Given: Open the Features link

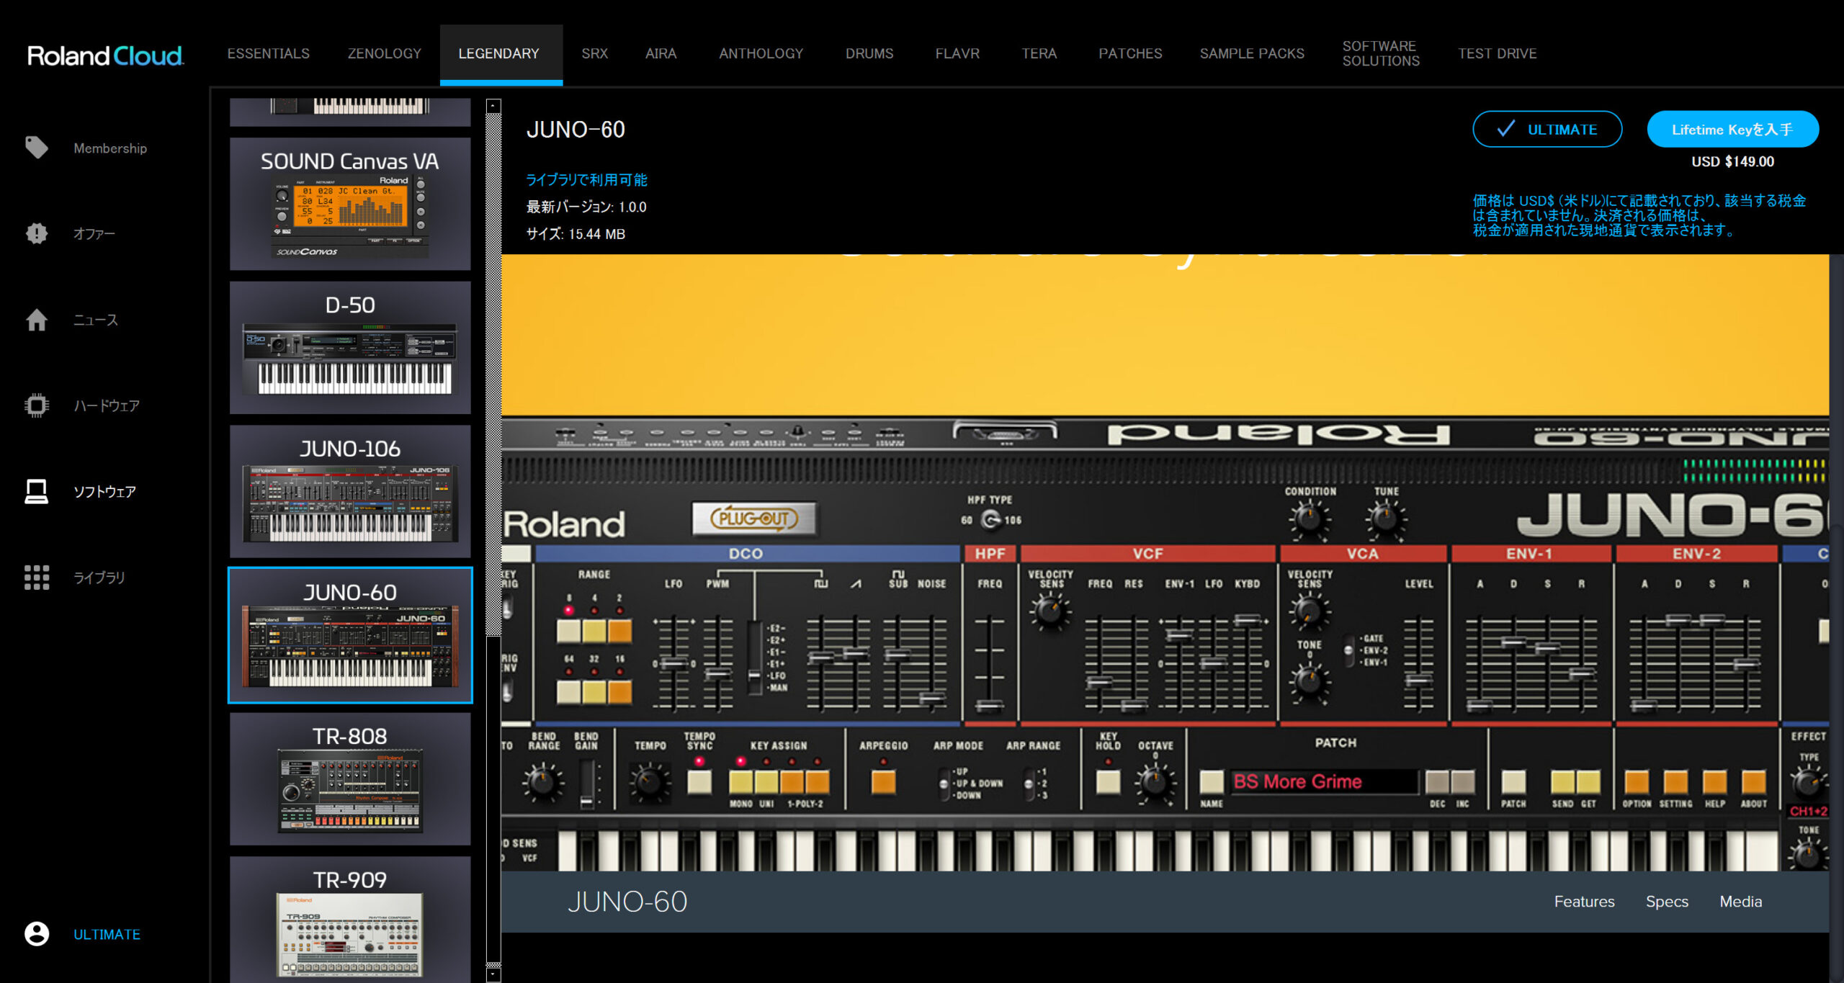Looking at the screenshot, I should [x=1583, y=902].
